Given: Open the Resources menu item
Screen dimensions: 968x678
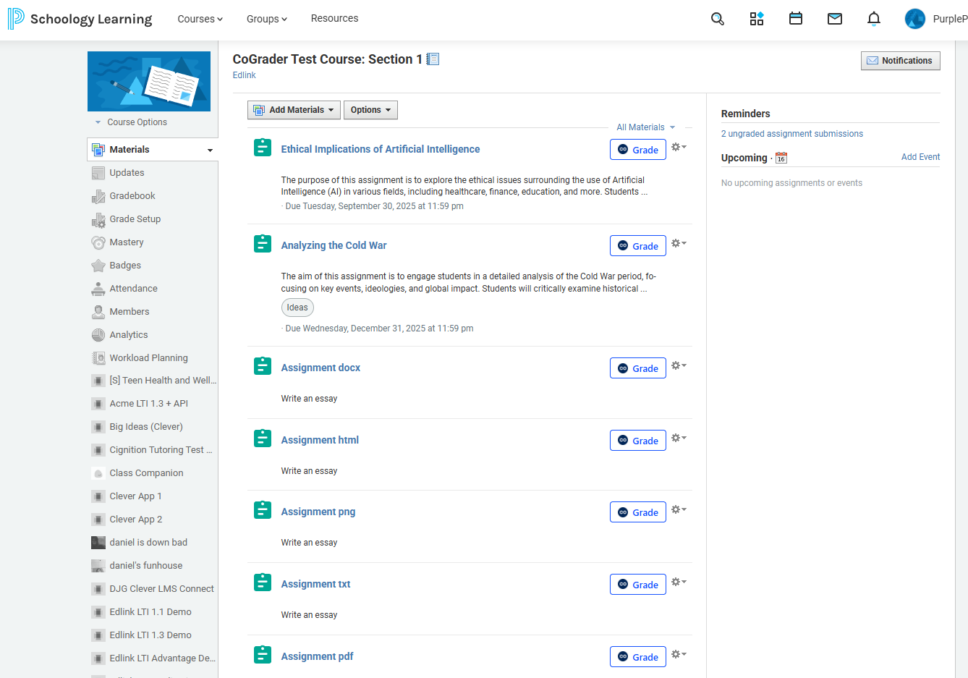Looking at the screenshot, I should pos(334,19).
